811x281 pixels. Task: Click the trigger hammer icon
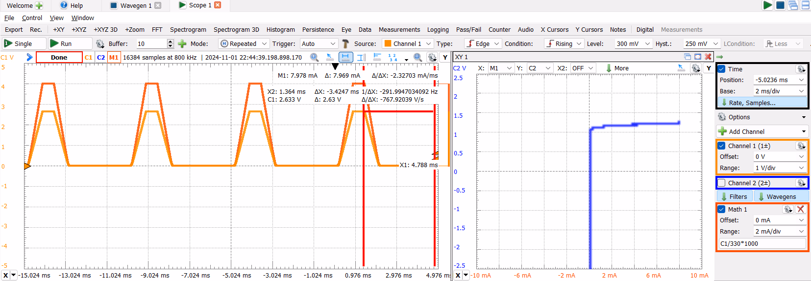coord(345,43)
